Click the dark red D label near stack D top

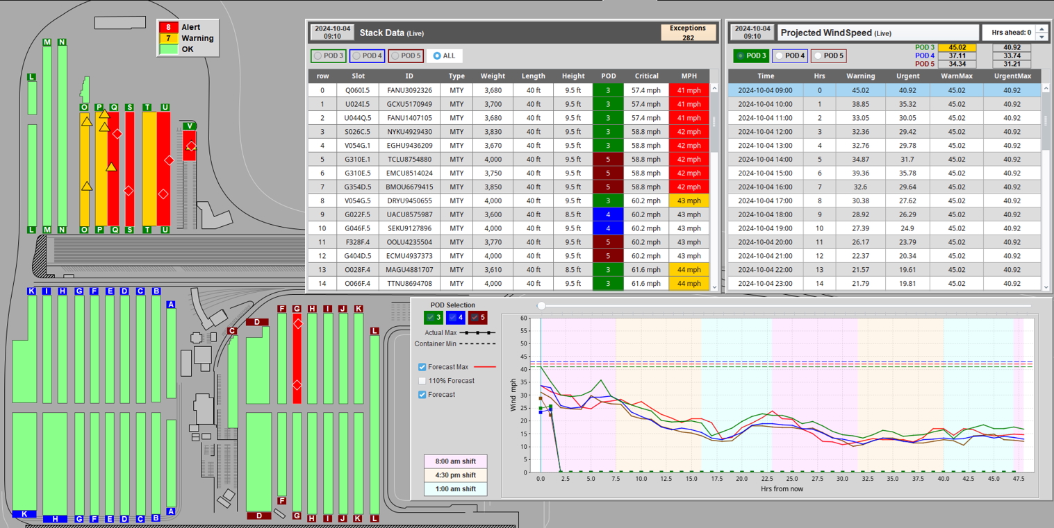tap(257, 322)
